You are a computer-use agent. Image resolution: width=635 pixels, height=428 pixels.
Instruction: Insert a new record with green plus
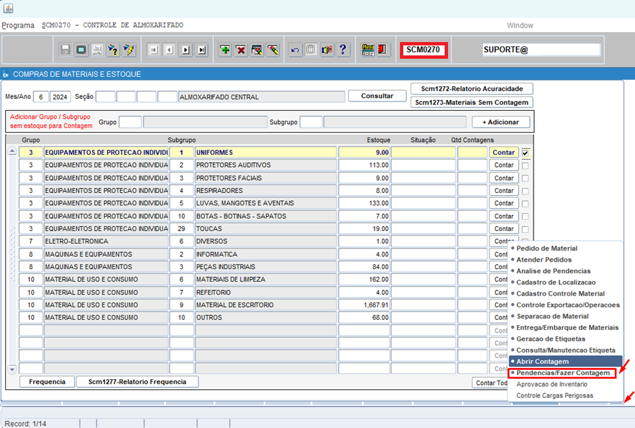coord(225,50)
